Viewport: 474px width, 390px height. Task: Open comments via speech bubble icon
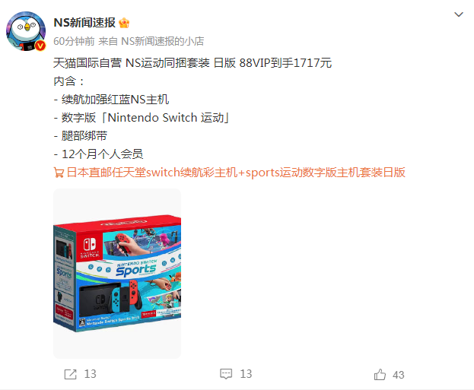226,374
